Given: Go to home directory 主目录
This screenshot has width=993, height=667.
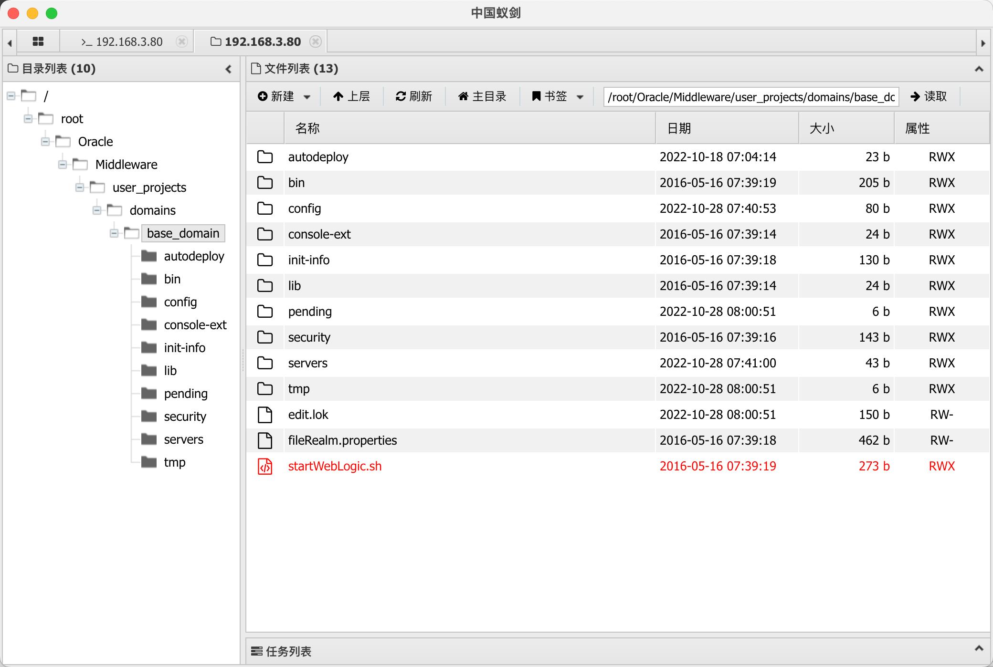Looking at the screenshot, I should click(x=482, y=97).
